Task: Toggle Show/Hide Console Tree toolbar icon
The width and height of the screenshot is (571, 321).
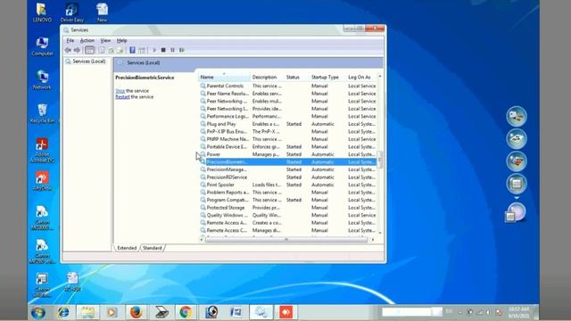Action: 89,50
